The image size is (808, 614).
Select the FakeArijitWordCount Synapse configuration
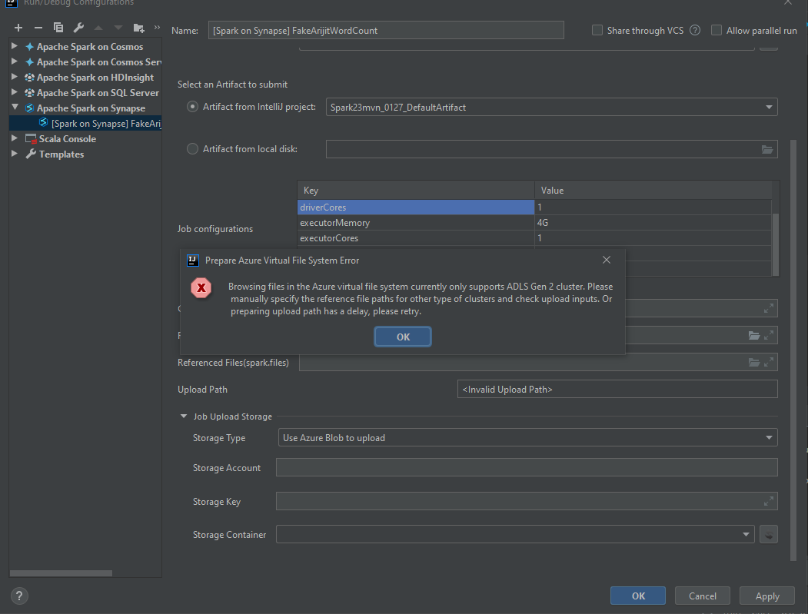click(85, 124)
